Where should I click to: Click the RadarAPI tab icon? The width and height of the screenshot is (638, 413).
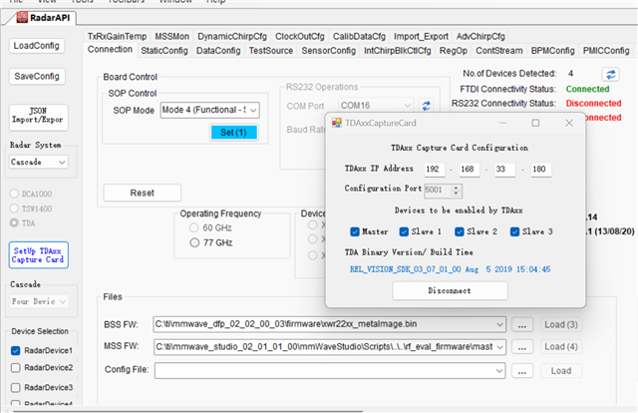(22, 18)
